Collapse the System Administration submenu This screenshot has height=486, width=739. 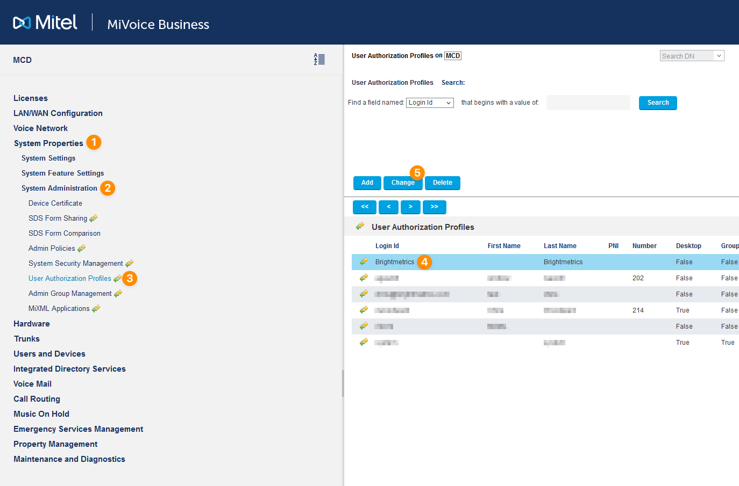[x=59, y=188]
